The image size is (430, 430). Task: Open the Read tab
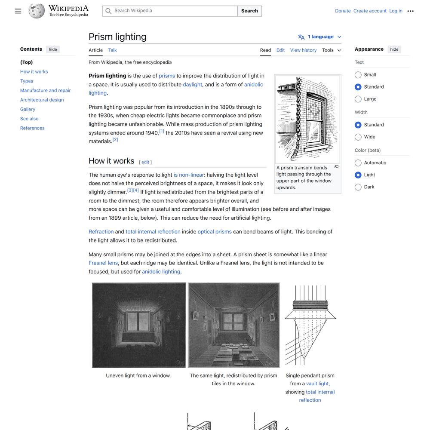(265, 50)
